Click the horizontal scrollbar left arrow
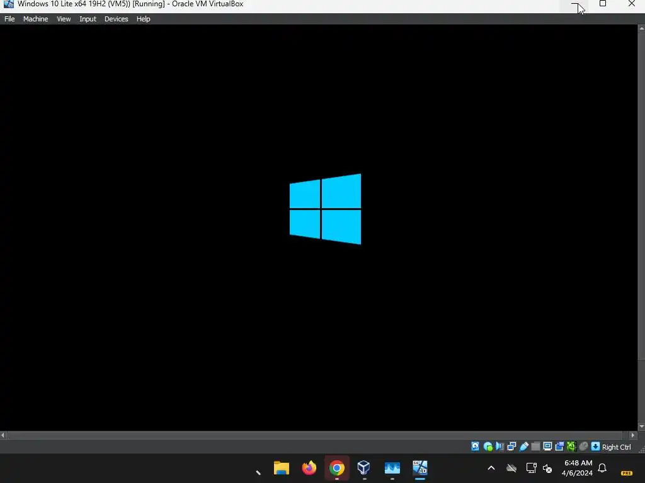 pyautogui.click(x=3, y=435)
